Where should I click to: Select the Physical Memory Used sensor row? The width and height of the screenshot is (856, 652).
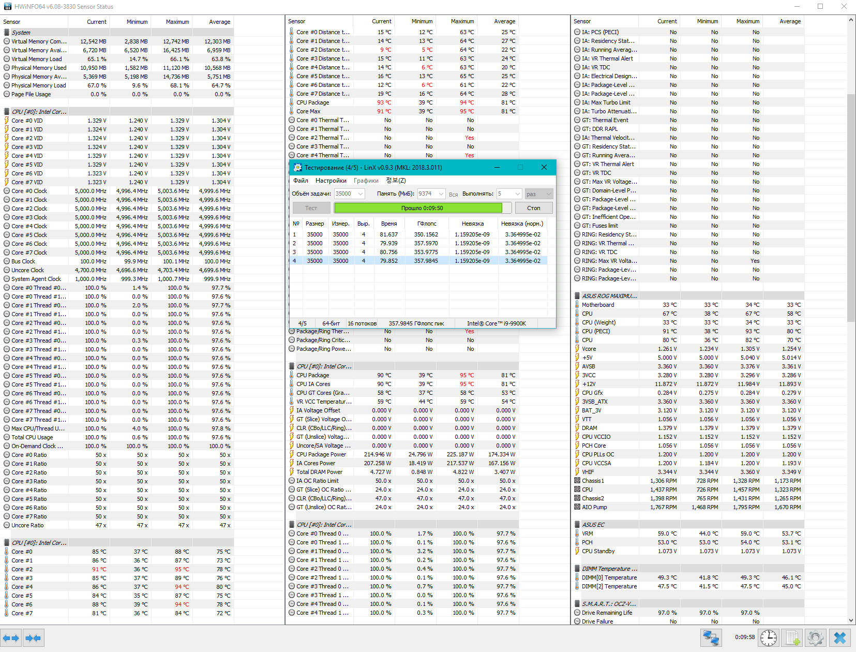point(117,68)
